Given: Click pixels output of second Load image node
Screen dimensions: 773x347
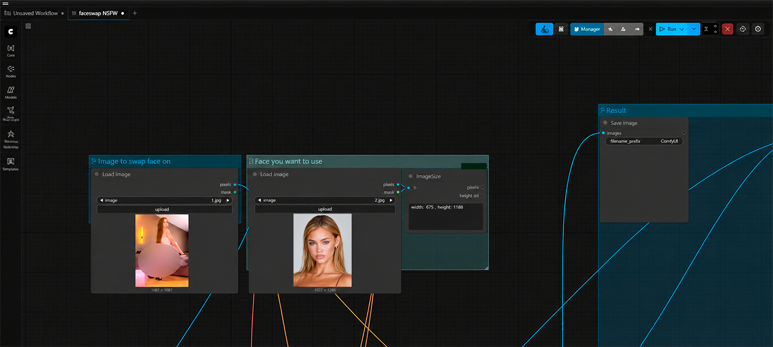Looking at the screenshot, I should coord(397,184).
